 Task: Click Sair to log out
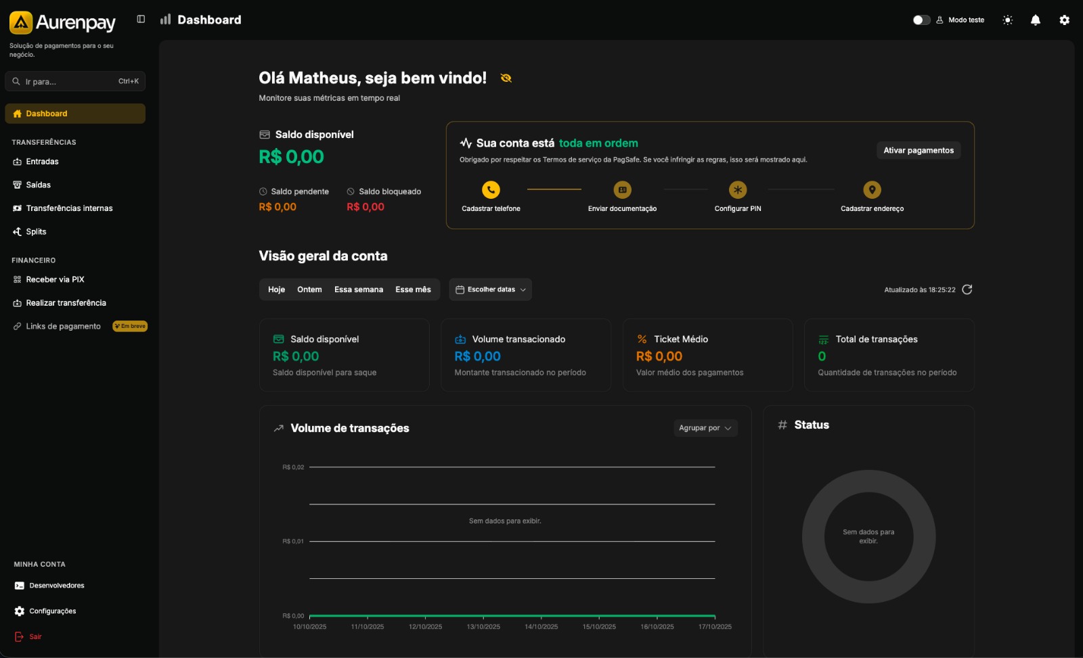pyautogui.click(x=35, y=637)
